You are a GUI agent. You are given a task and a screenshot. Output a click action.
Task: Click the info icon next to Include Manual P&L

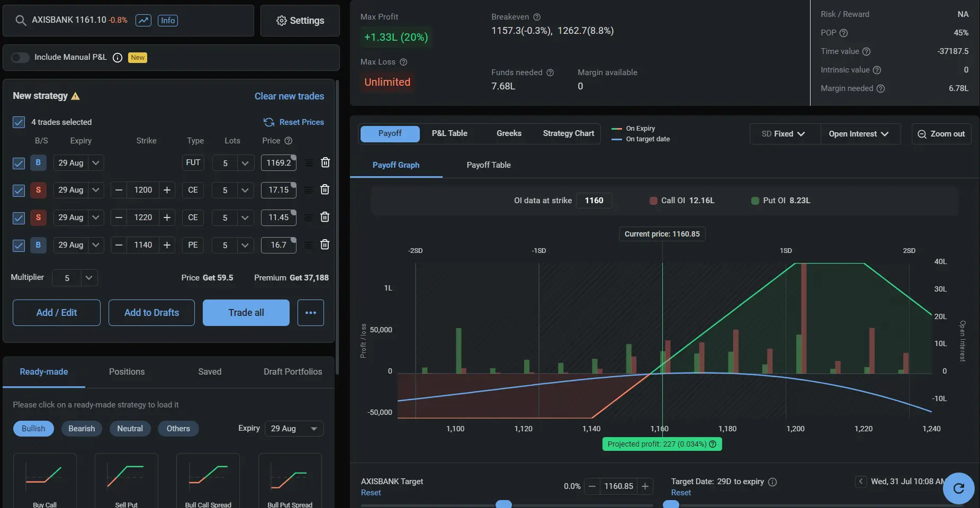pyautogui.click(x=118, y=58)
